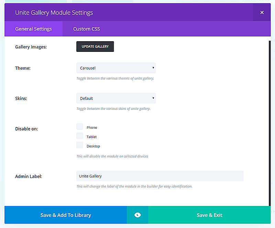Click Save & Add To Library button

(66, 215)
